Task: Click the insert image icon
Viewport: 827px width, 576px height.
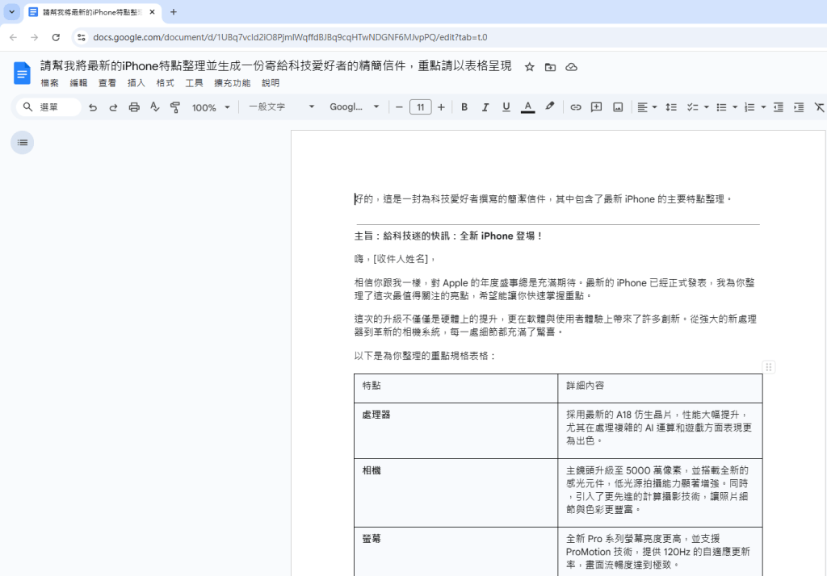Action: click(618, 107)
